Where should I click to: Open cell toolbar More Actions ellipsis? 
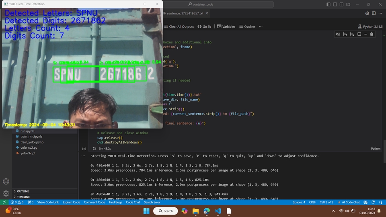(365, 34)
